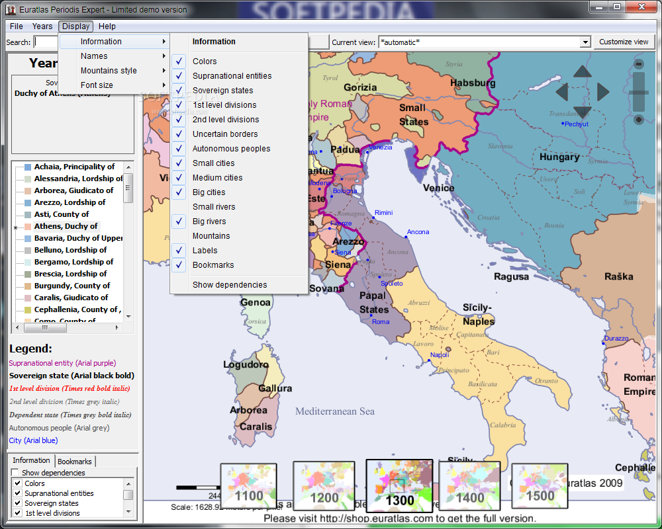This screenshot has width=662, height=529.
Task: Check the Show dependencies checkbox in bottom panel
Action: 16,472
